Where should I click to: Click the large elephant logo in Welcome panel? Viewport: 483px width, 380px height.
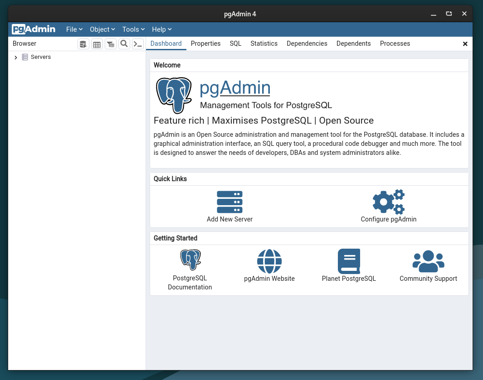tap(174, 96)
